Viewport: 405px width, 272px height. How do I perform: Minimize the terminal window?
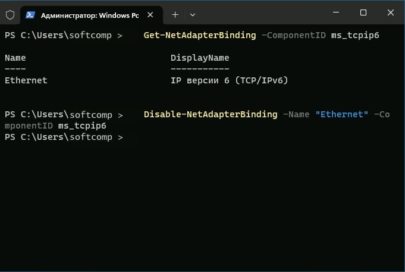[x=336, y=12]
